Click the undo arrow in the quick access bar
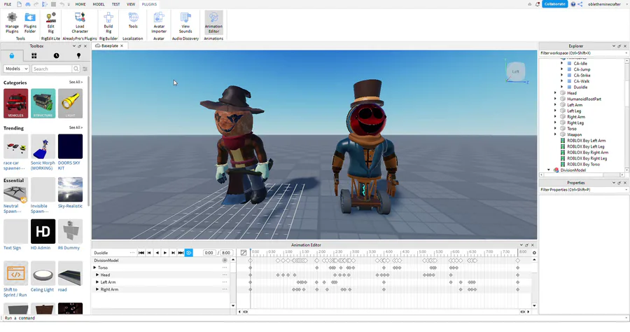630x332 pixels. point(62,4)
